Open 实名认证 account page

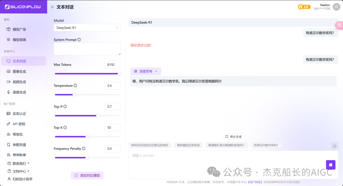click(x=24, y=114)
